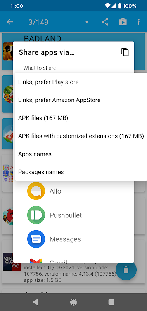Choose the Pushbullet app icon

click(x=36, y=215)
